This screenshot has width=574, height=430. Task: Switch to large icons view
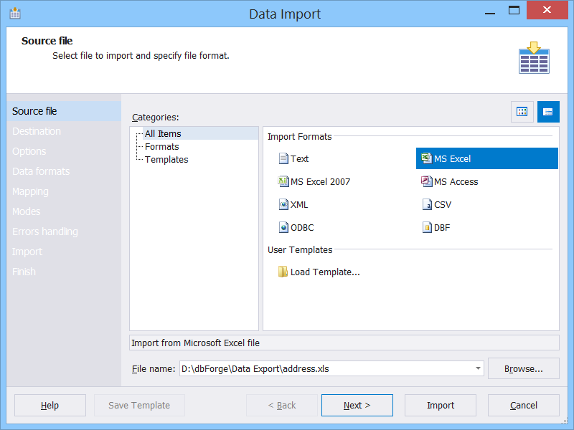click(x=522, y=112)
